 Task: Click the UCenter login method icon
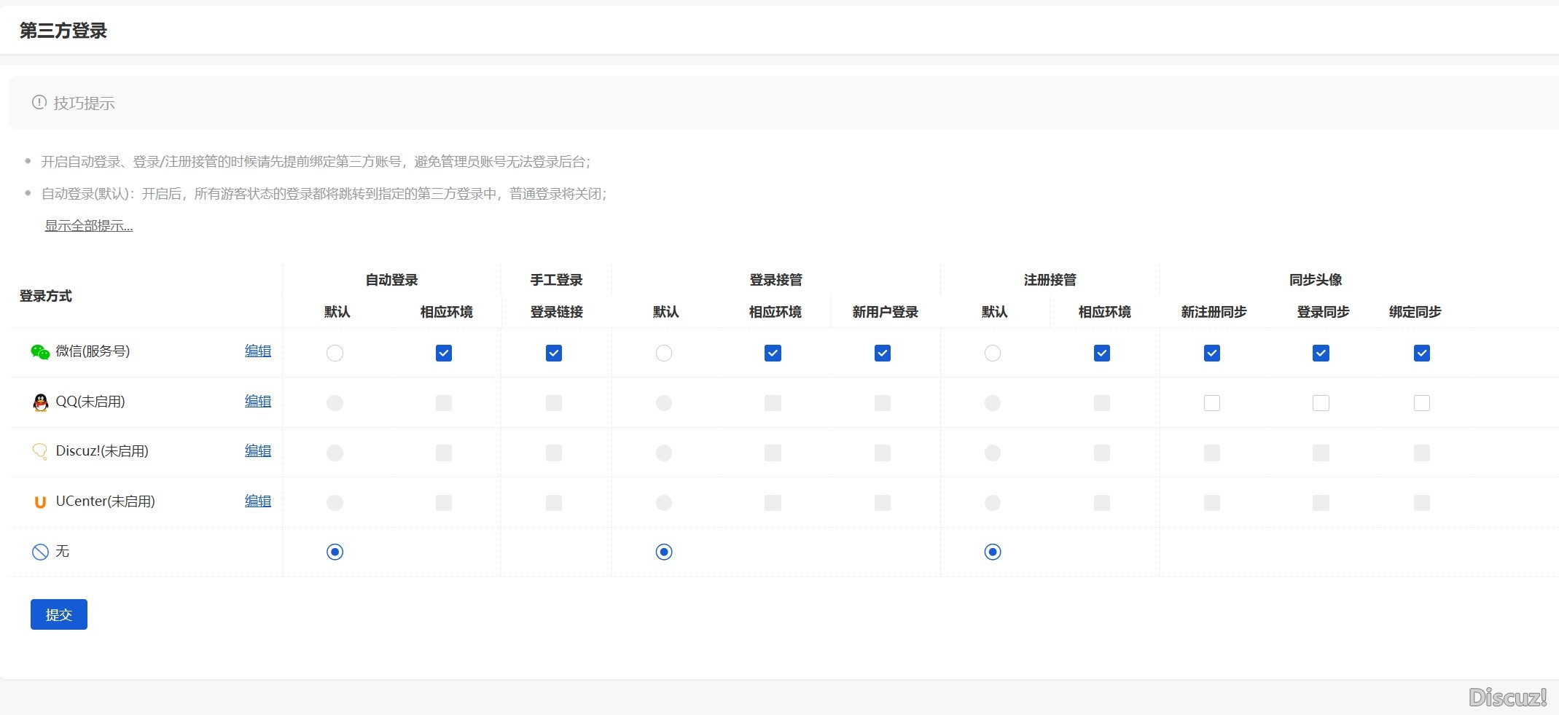click(x=40, y=502)
